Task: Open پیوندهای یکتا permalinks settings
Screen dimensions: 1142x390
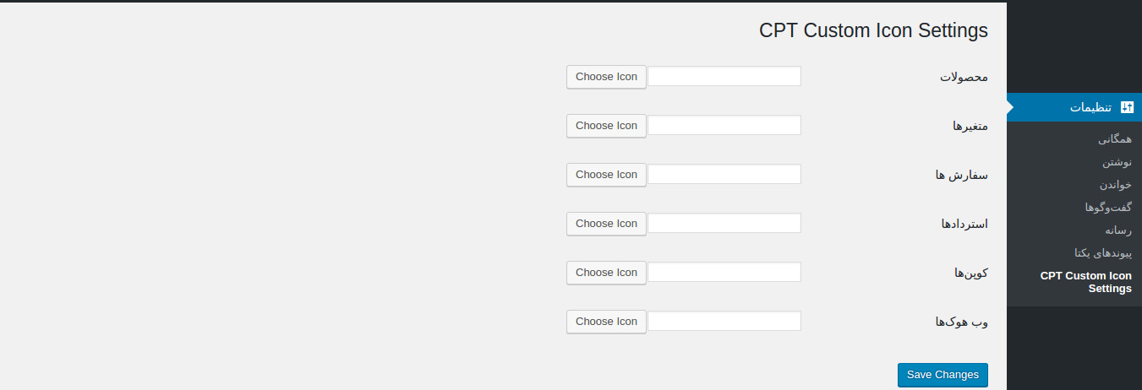Action: tap(1102, 253)
